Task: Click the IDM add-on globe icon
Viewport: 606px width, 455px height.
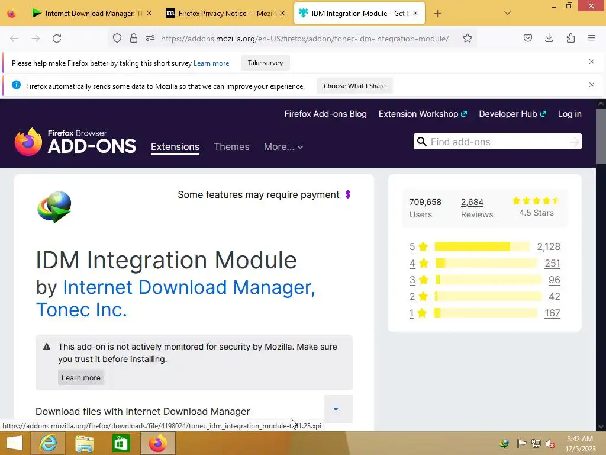Action: (54, 207)
